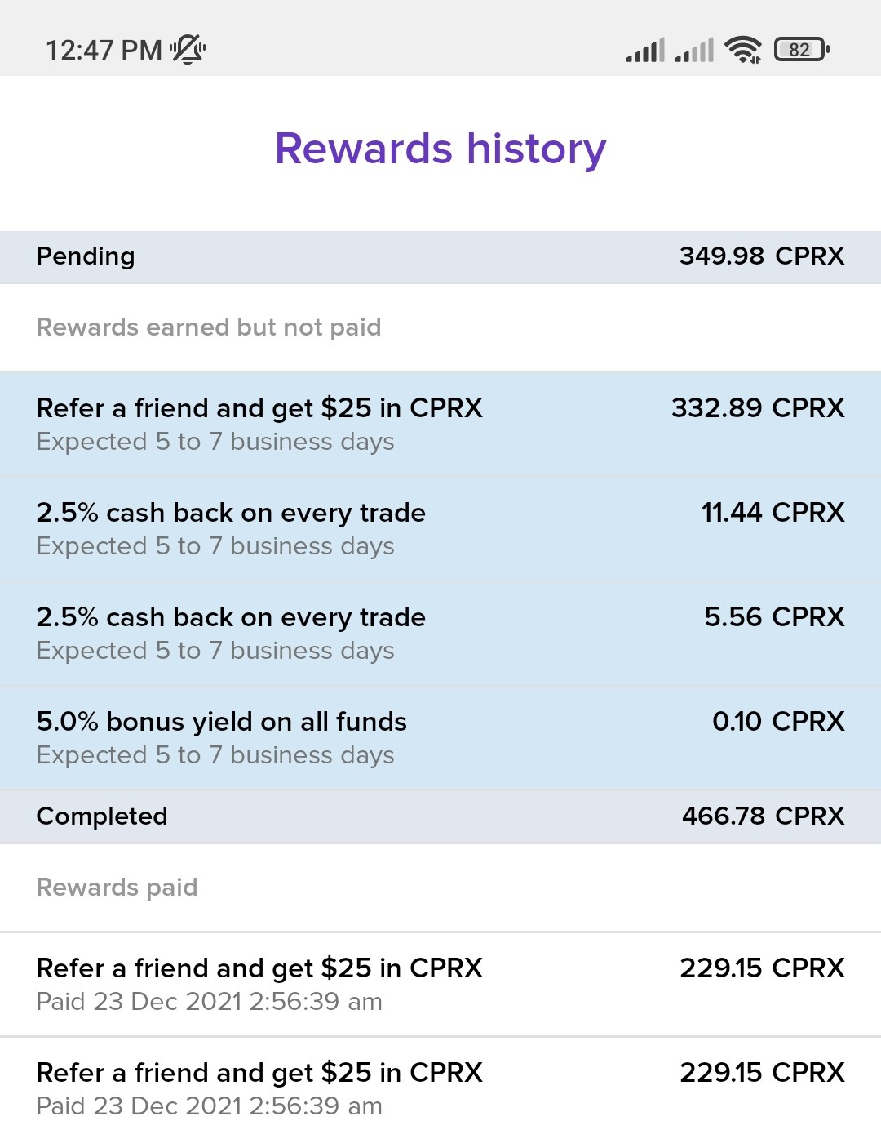881x1130 pixels.
Task: Open the 11.44 CPRX cash back entry
Action: (440, 529)
